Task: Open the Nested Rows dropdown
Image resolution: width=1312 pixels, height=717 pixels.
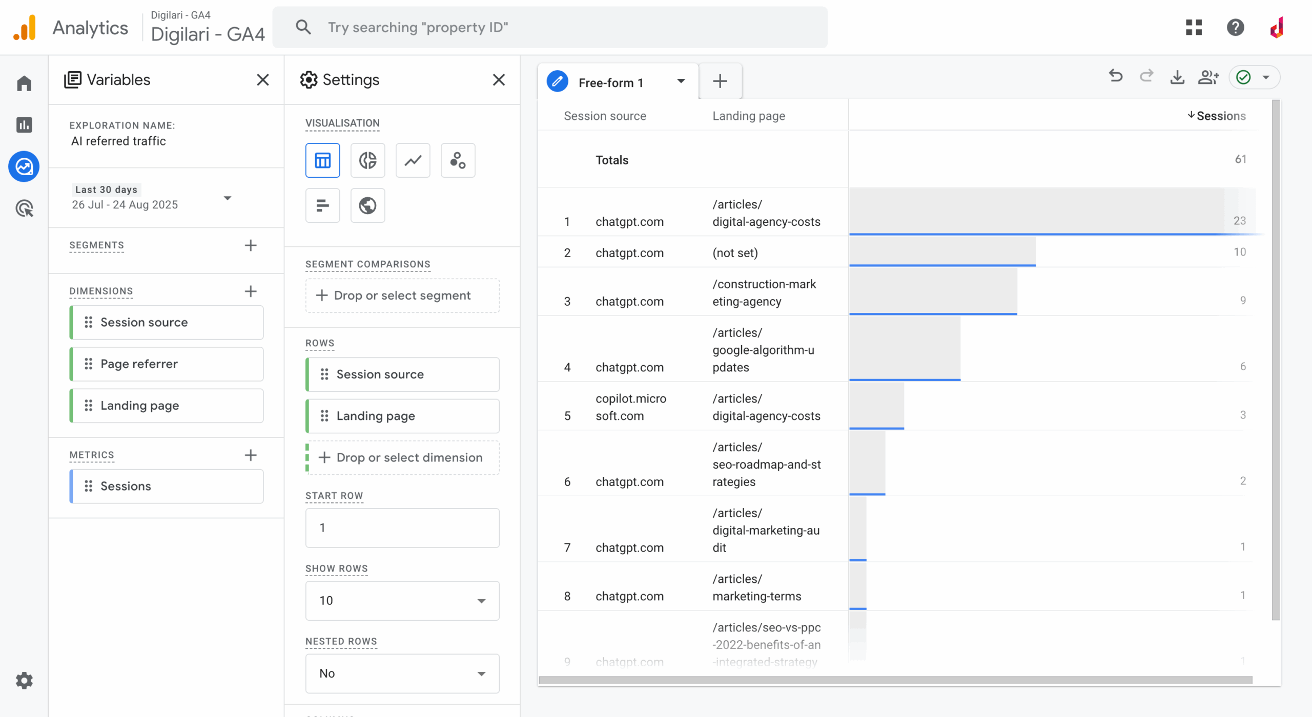Action: point(402,673)
